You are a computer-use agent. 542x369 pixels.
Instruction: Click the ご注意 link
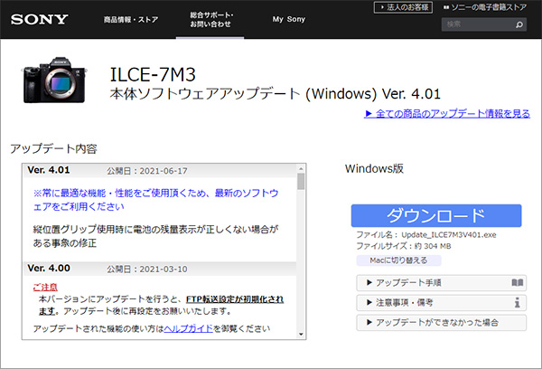(45, 288)
